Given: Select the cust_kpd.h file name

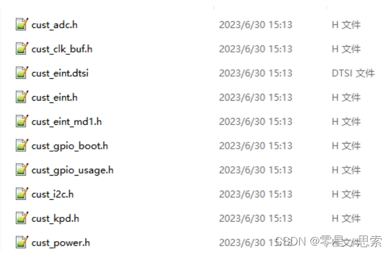Looking at the screenshot, I should click(x=55, y=219).
